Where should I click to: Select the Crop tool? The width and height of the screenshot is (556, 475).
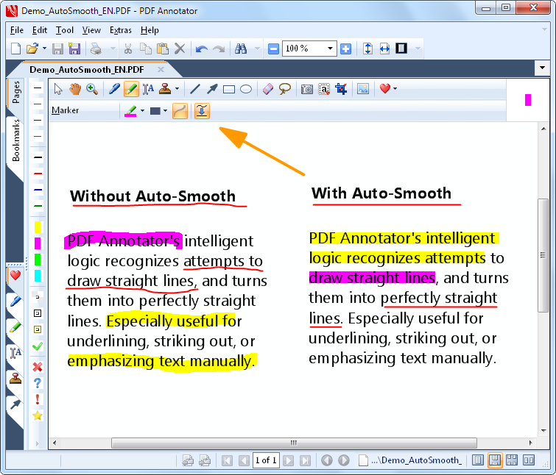[x=341, y=89]
